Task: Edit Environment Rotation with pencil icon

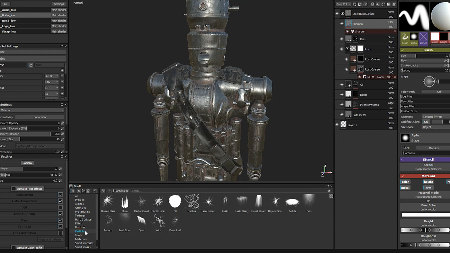Action: [x=62, y=134]
